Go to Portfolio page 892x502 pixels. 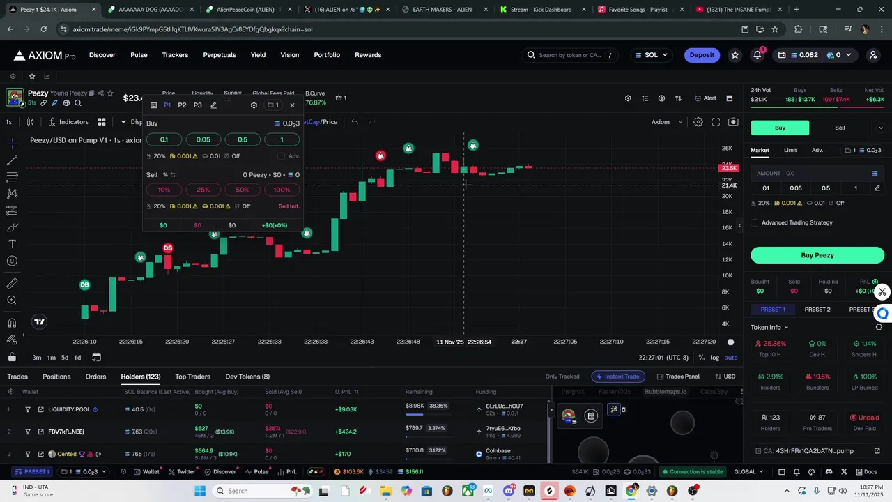[327, 55]
